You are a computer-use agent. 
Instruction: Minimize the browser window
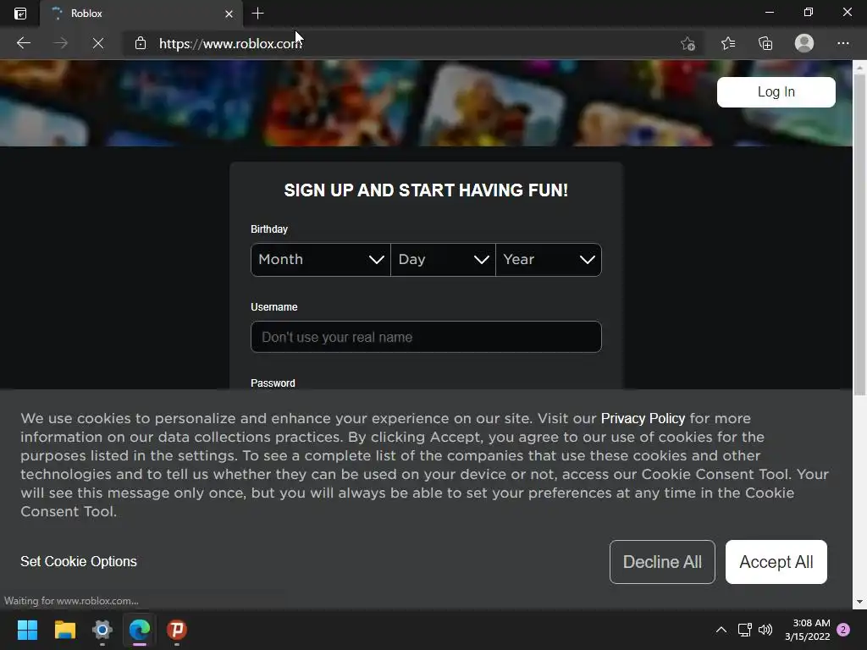pyautogui.click(x=769, y=12)
